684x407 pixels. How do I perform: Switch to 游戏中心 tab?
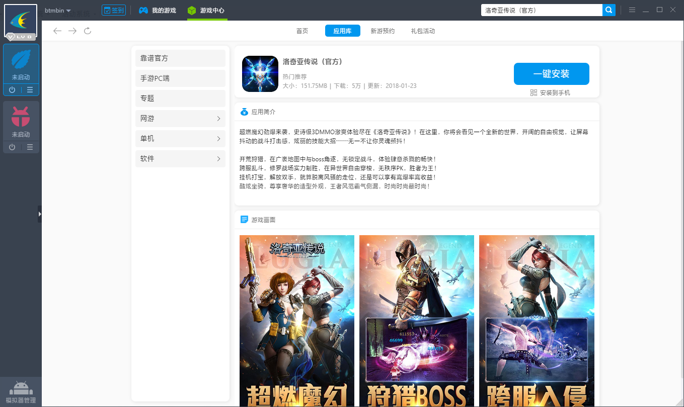[206, 10]
